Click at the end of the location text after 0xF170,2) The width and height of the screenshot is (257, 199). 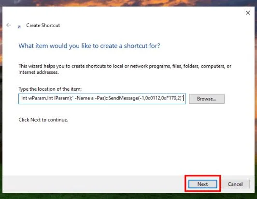pyautogui.click(x=183, y=98)
